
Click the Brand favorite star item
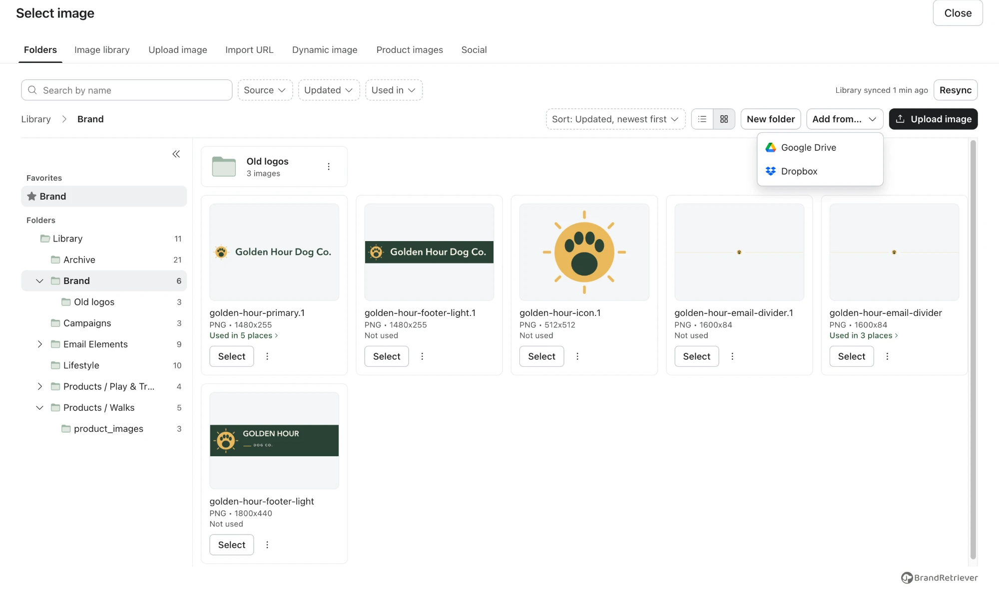(104, 196)
